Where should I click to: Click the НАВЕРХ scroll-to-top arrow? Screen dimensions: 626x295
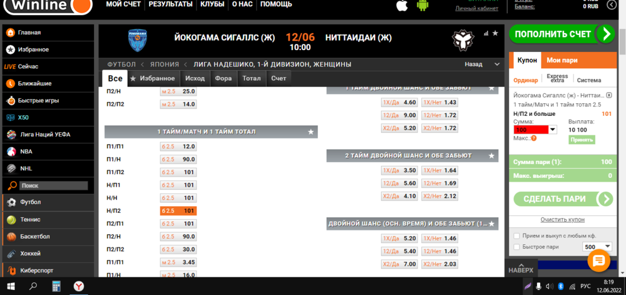point(521,264)
